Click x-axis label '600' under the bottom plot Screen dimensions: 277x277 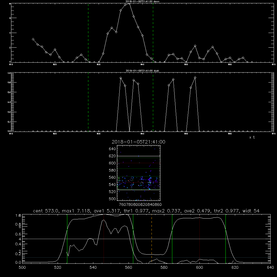tap(200, 268)
